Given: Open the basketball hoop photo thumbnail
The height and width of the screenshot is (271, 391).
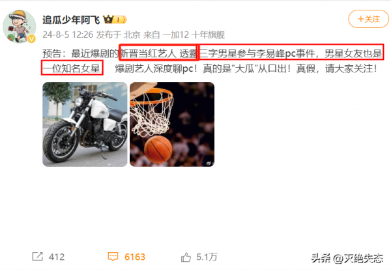Looking at the screenshot, I should [x=172, y=124].
